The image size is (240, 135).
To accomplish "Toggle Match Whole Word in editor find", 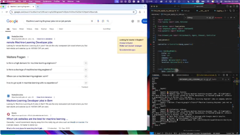I will pyautogui.click(x=210, y=18).
